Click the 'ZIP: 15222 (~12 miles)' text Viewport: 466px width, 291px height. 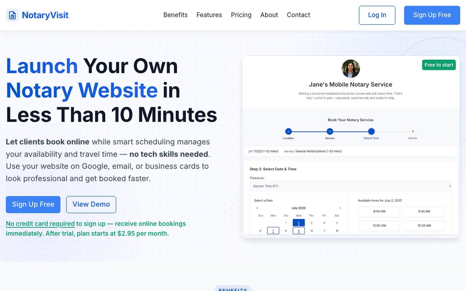click(x=263, y=151)
